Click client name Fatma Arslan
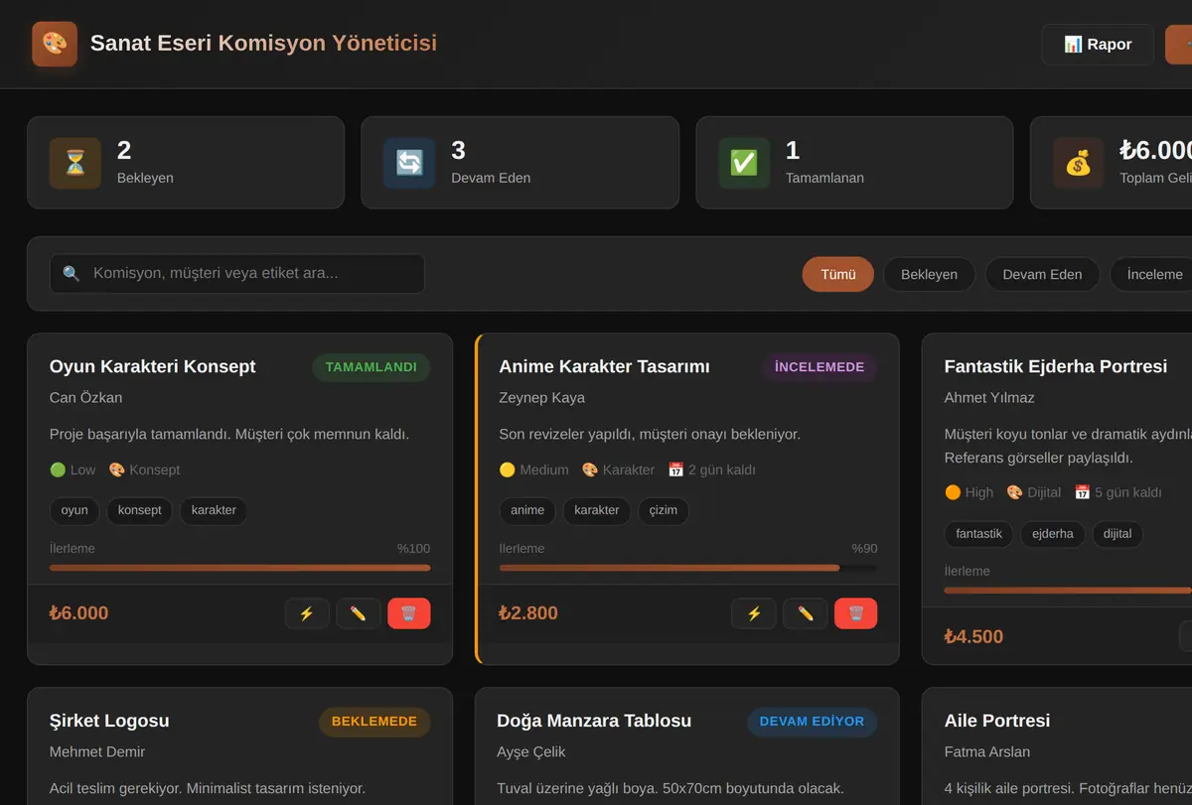Image resolution: width=1192 pixels, height=805 pixels. click(x=987, y=752)
